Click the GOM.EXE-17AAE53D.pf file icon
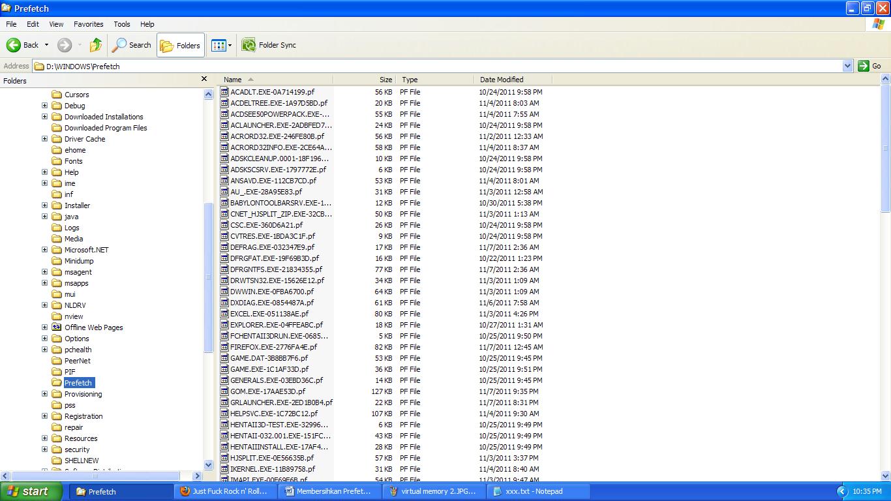Image resolution: width=891 pixels, height=501 pixels. [224, 391]
